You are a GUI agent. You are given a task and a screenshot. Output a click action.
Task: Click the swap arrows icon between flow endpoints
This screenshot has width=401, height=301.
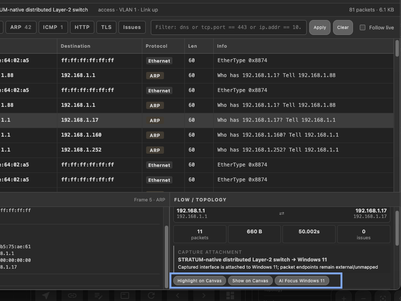(282, 213)
